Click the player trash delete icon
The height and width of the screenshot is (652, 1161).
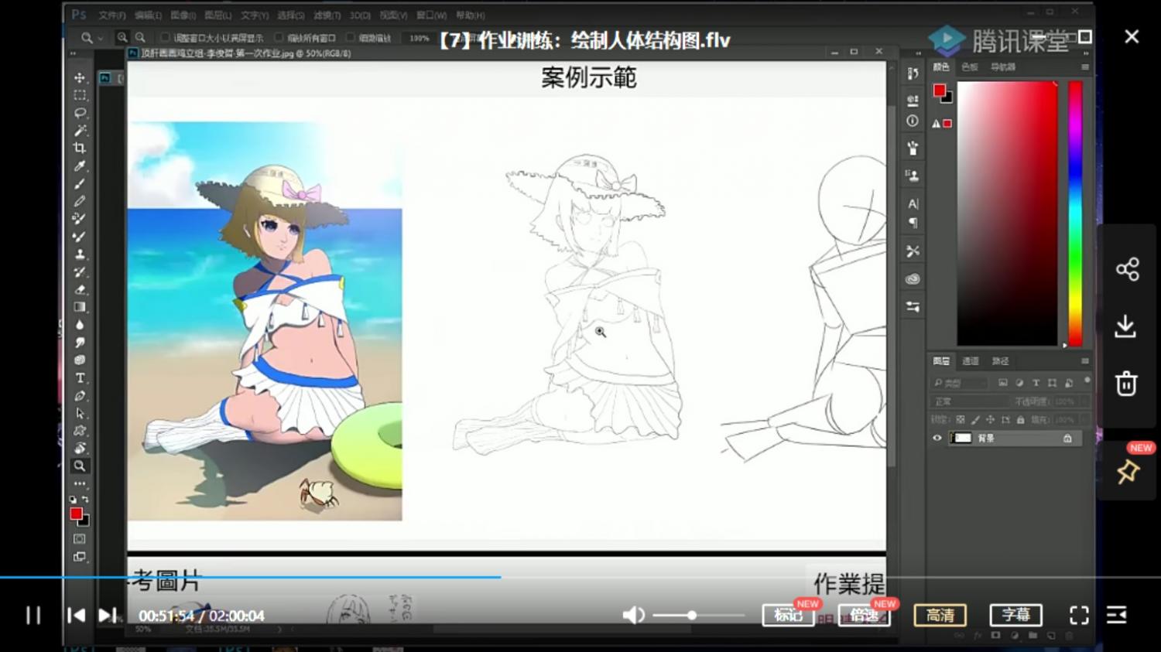click(x=1126, y=383)
